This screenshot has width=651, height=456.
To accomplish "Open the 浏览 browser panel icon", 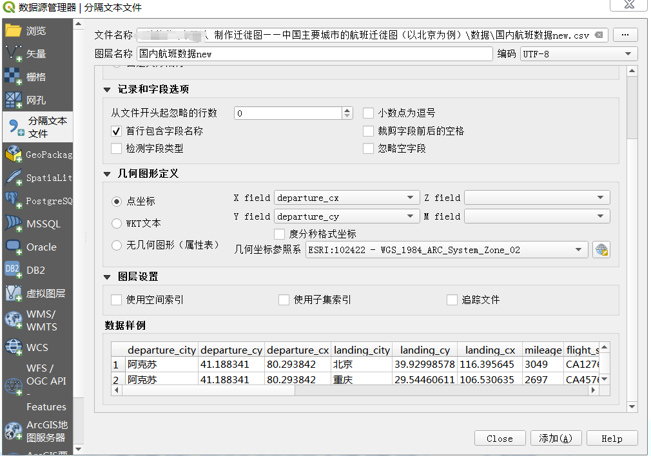I will click(x=14, y=31).
